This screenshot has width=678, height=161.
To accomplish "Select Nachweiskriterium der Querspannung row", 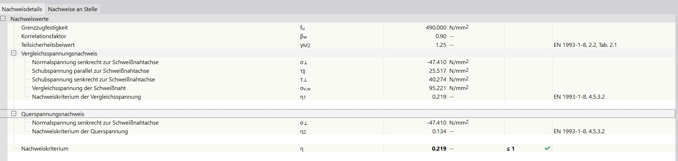I will [80, 131].
